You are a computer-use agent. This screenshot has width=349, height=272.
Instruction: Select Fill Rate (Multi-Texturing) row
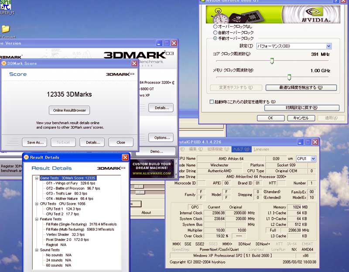click(80, 230)
